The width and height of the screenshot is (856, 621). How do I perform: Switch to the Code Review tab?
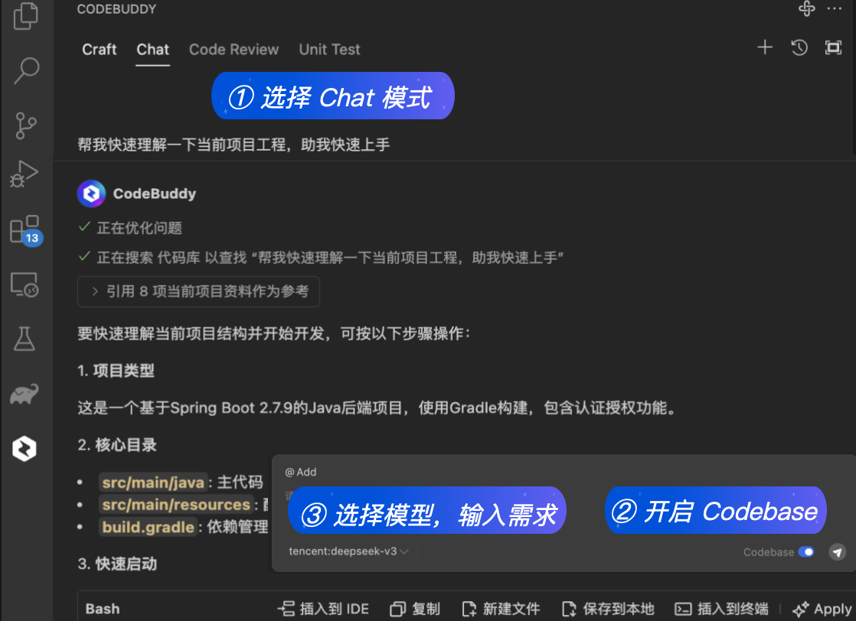click(x=234, y=50)
